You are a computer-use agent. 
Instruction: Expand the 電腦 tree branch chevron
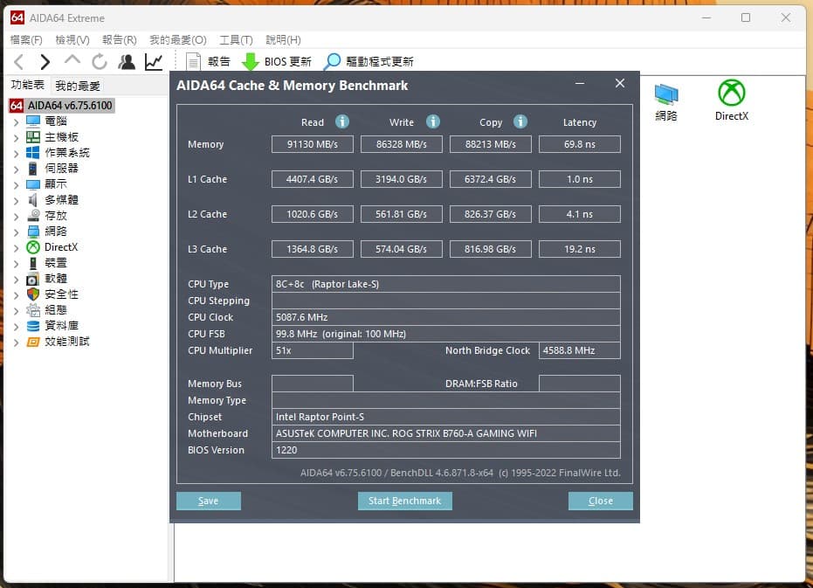click(x=16, y=122)
